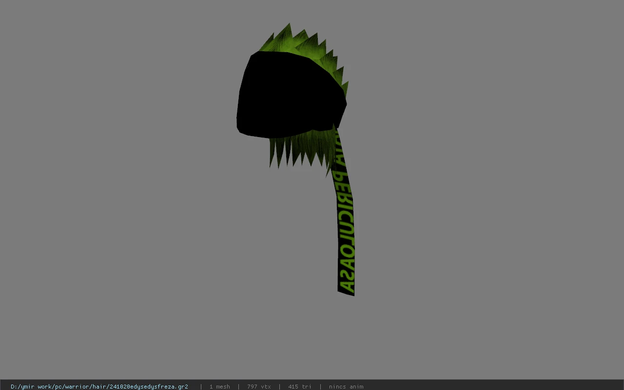Click the '415 tri' status entry
This screenshot has height=390, width=624.
tap(299, 387)
